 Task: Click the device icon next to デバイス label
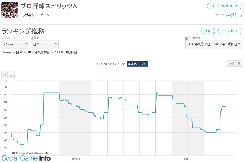[x=2, y=38]
